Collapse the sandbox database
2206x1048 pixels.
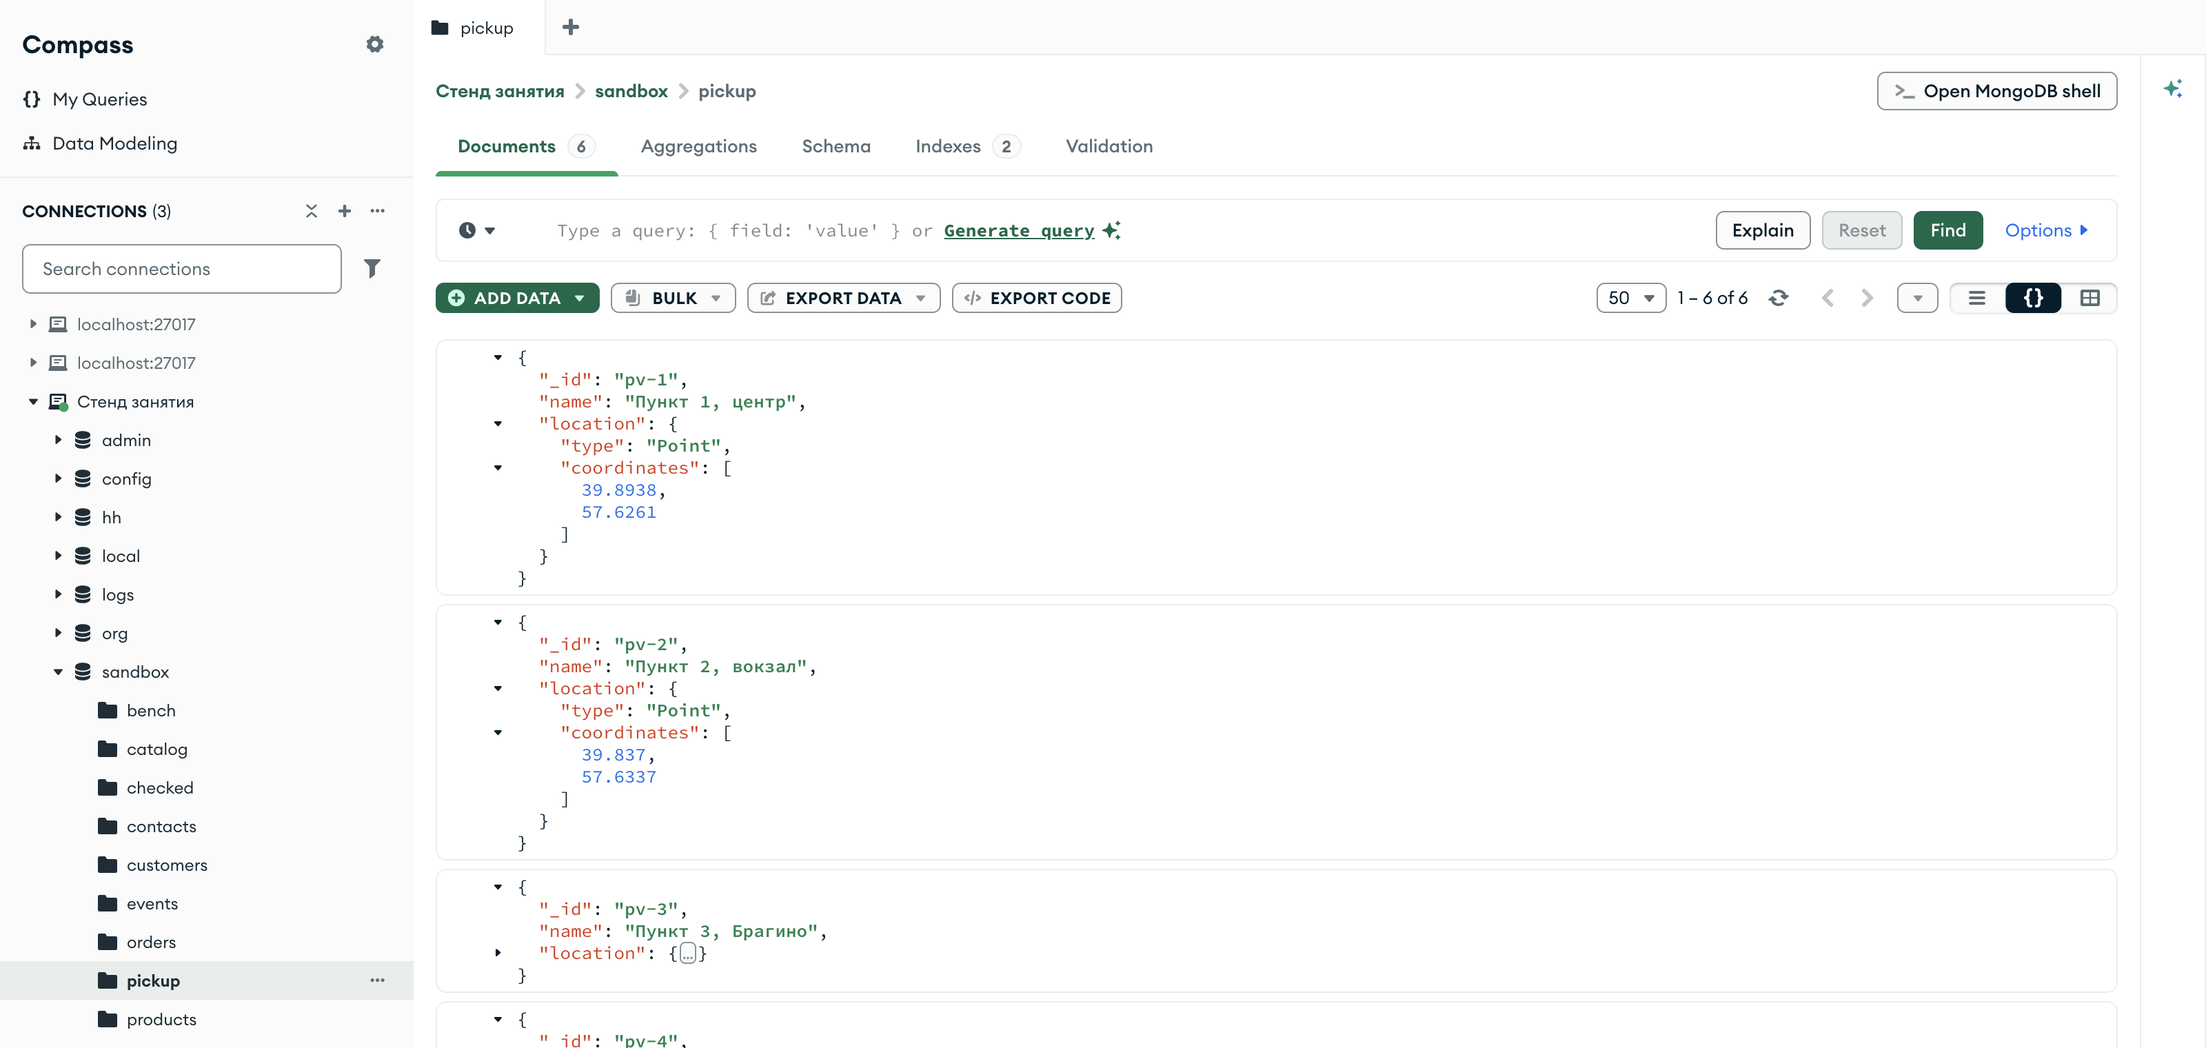[58, 672]
